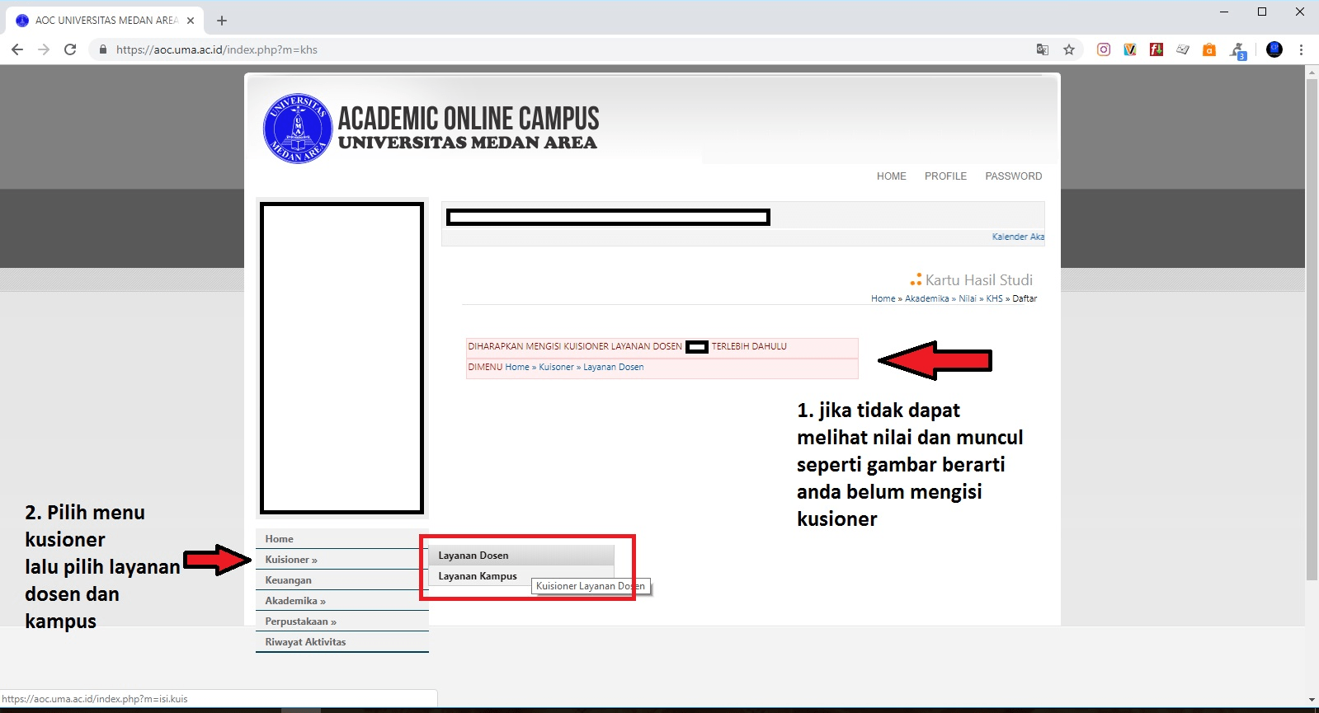Click Nilai in the breadcrumb trail
This screenshot has width=1319, height=713.
(x=967, y=298)
